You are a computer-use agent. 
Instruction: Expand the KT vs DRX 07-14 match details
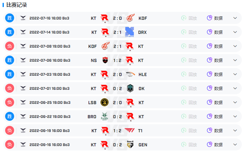click(x=235, y=32)
